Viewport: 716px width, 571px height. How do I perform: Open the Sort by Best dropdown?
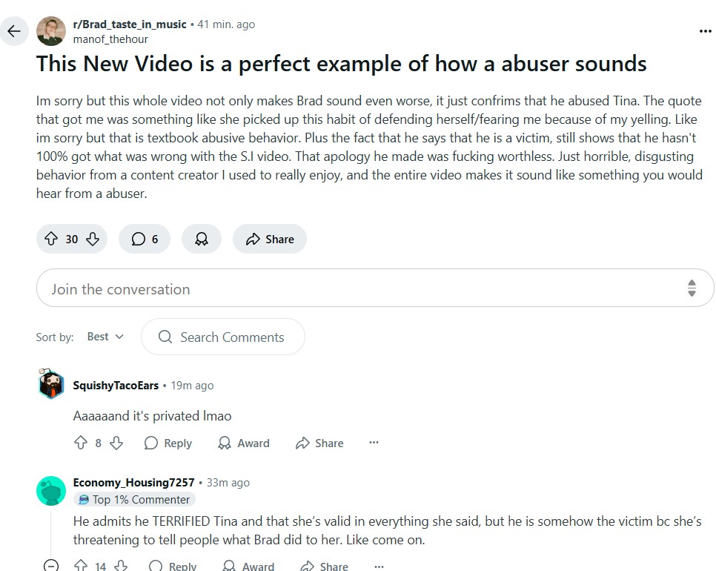pos(105,337)
